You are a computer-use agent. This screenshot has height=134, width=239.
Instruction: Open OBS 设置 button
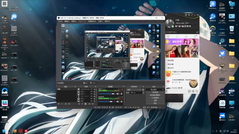(x=155, y=101)
